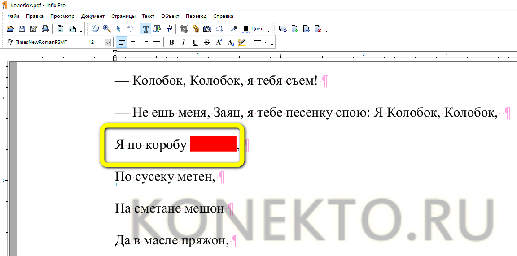The image size is (517, 256).
Task: Click the text line 'На сметане мешон'
Action: tap(170, 208)
